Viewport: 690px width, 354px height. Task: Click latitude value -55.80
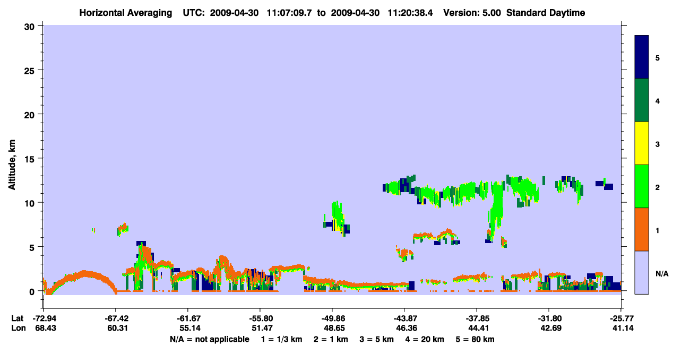point(260,318)
